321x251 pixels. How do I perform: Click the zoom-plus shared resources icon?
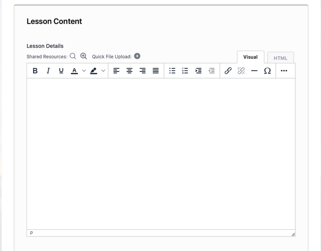83,56
